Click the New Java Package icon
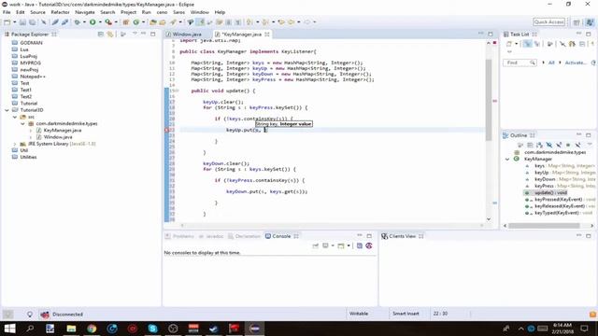Viewport: 598px width, 336px height. pyautogui.click(x=126, y=22)
